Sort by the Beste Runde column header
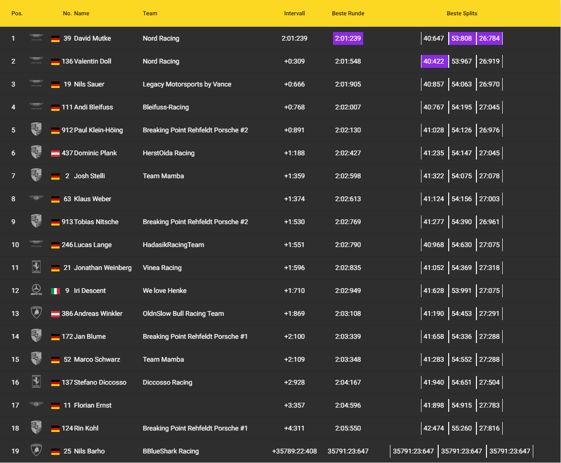561x463 pixels. coord(348,13)
